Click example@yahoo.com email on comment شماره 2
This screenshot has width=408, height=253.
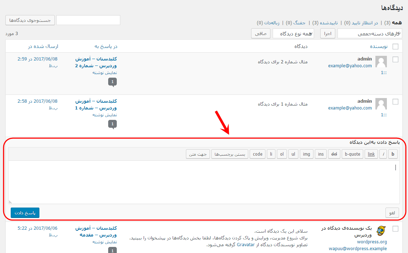point(350,66)
